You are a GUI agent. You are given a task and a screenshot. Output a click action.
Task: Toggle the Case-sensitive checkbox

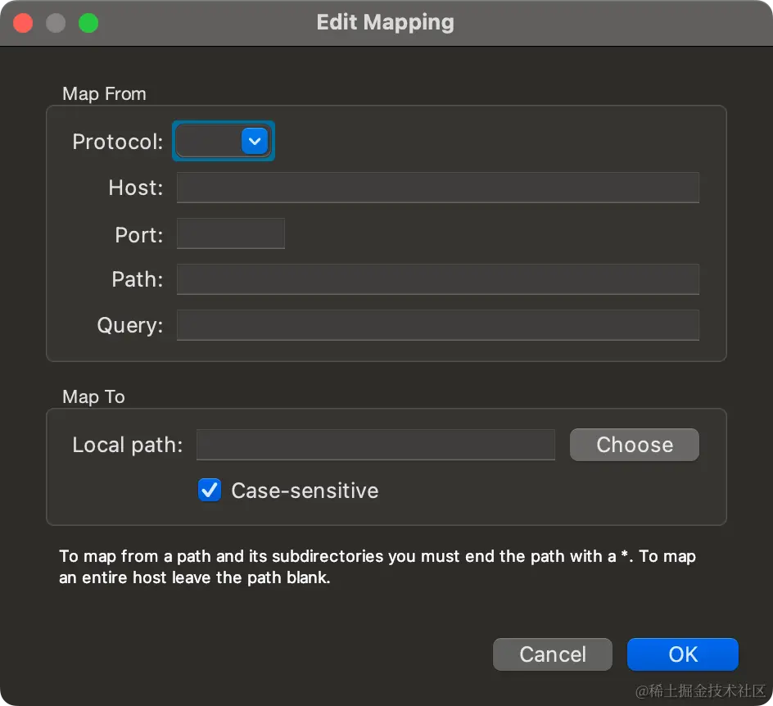(210, 490)
